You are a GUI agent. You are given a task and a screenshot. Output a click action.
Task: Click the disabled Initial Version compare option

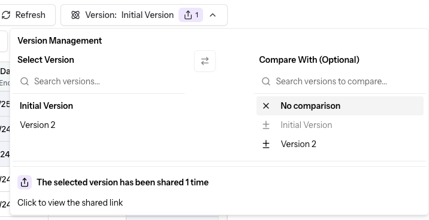click(340, 125)
